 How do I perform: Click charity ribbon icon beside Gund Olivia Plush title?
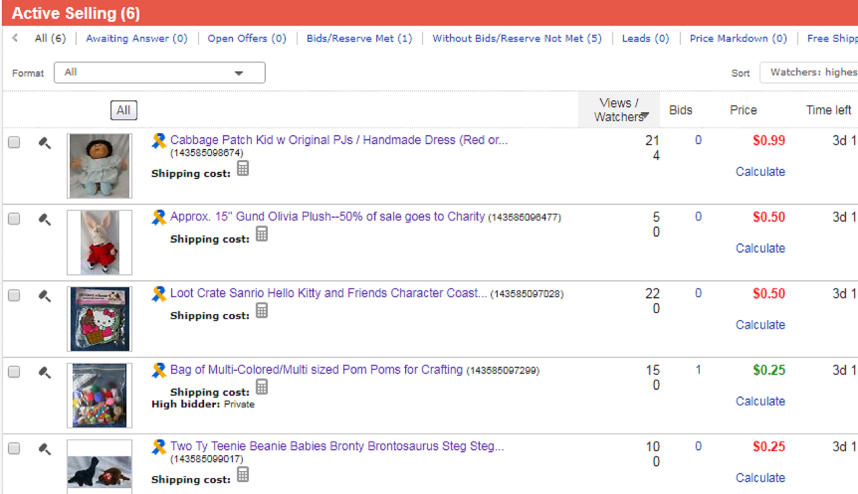click(158, 217)
